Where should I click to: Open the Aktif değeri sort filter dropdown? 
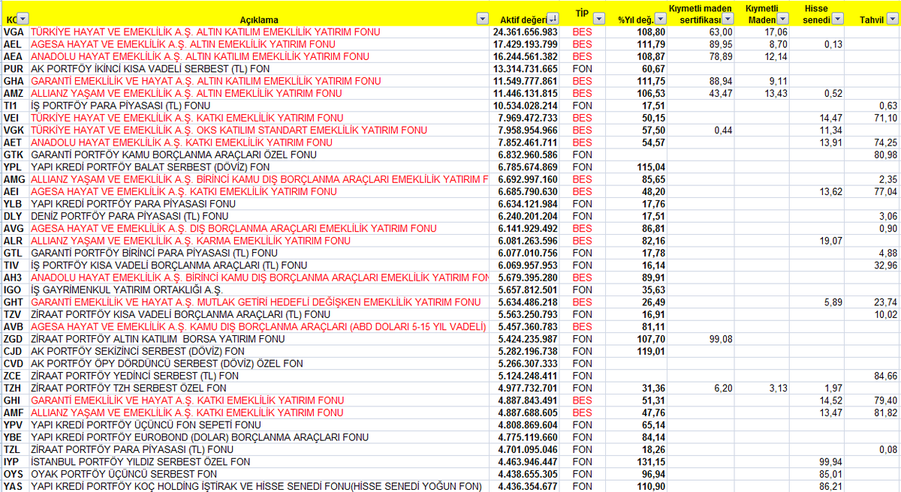click(553, 19)
